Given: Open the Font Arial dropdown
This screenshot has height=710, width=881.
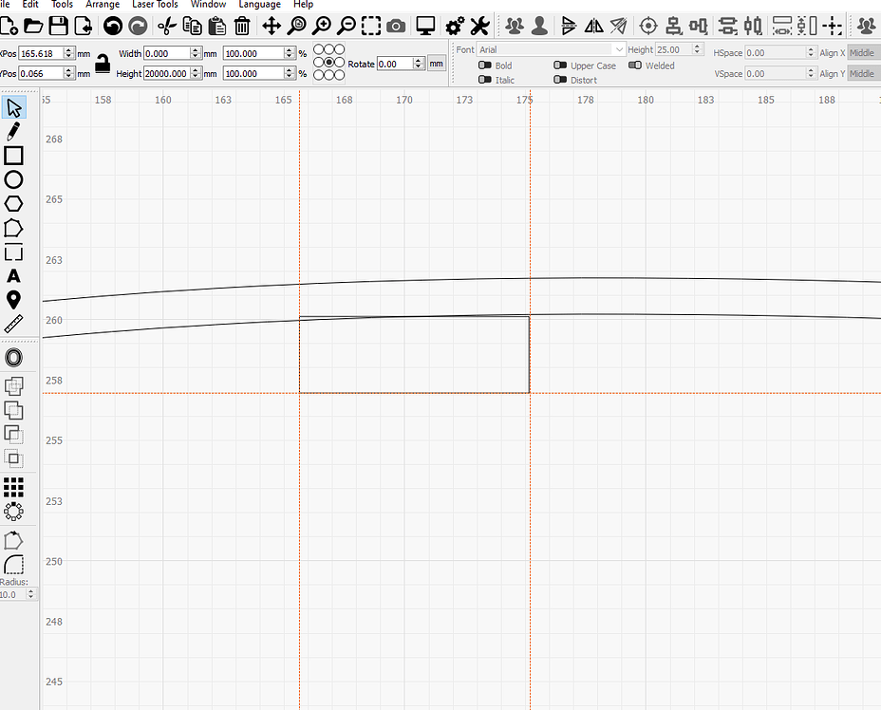Looking at the screenshot, I should [x=552, y=49].
